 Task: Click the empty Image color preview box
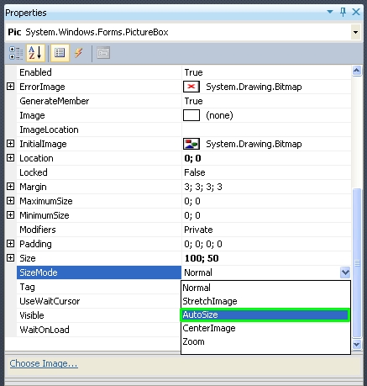[x=191, y=115]
